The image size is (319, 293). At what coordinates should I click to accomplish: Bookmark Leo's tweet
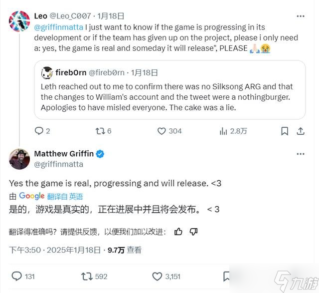(285, 131)
